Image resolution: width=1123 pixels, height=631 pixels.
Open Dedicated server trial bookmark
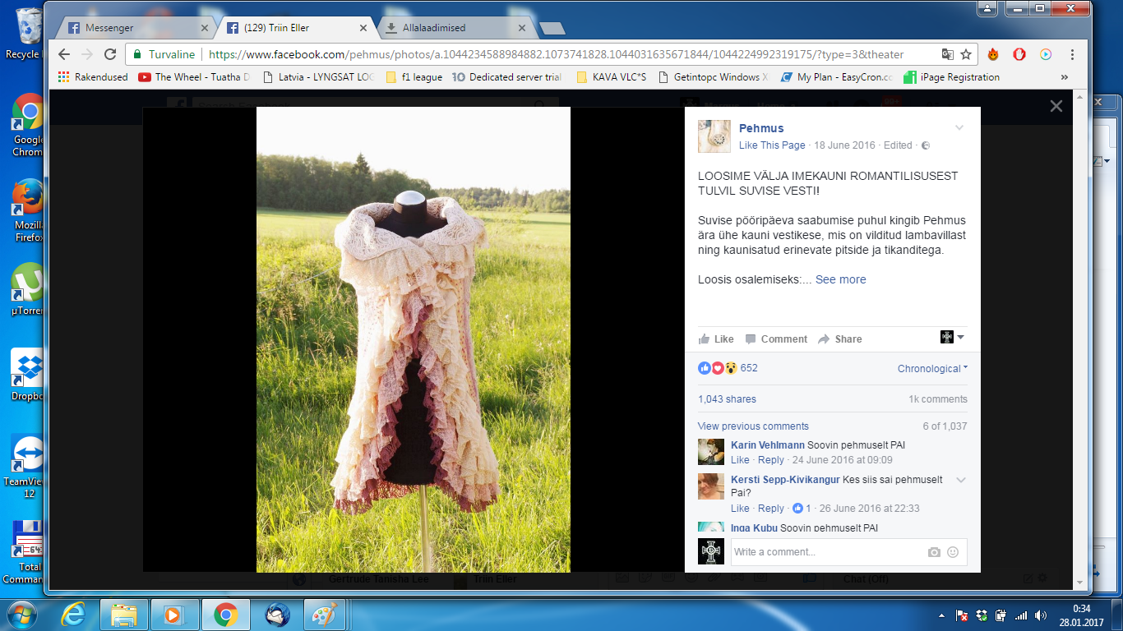click(507, 77)
